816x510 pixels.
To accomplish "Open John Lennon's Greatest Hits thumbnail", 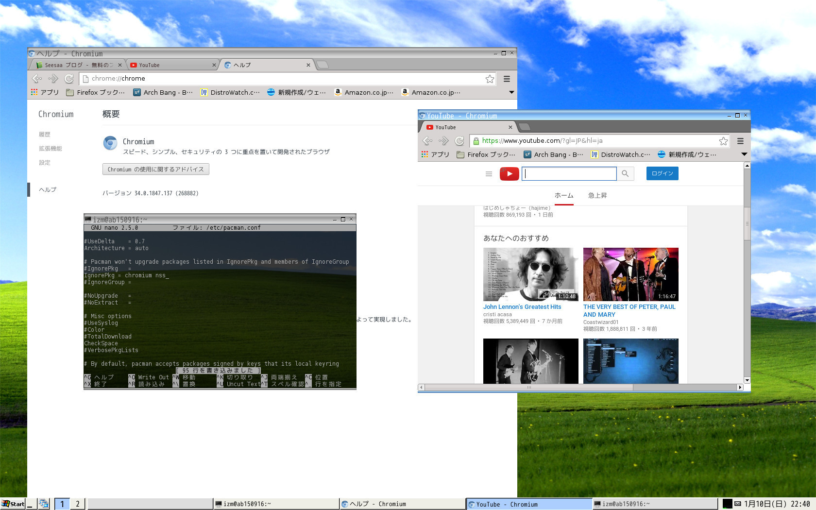I will [531, 274].
